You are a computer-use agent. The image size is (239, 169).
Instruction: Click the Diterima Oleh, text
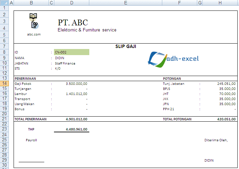tap(216, 140)
